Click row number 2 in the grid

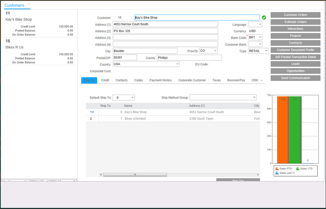pos(91,119)
